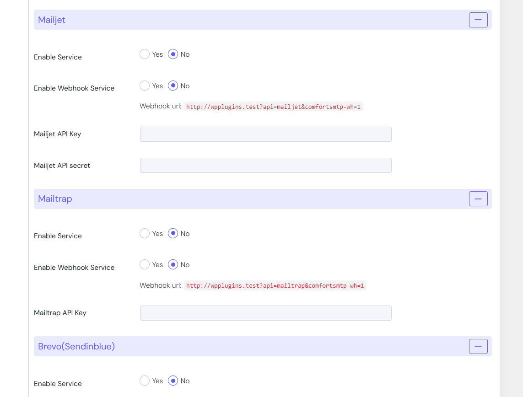The image size is (523, 397).
Task: Select Yes for Mailtrap Enable Service
Action: (x=145, y=233)
